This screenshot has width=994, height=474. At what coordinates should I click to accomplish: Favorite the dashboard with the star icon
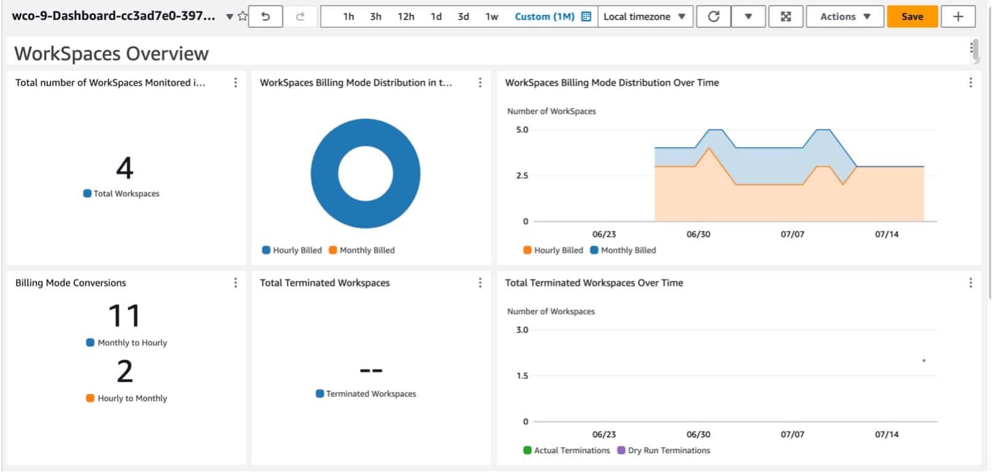click(x=242, y=17)
